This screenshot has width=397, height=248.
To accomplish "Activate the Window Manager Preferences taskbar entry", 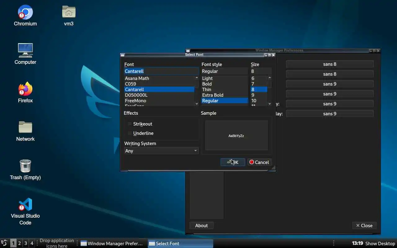I will pos(113,243).
